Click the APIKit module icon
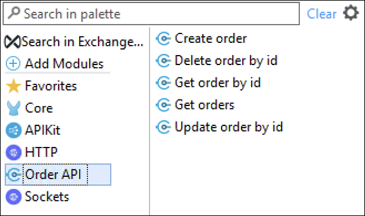This screenshot has width=365, height=216. 13,130
